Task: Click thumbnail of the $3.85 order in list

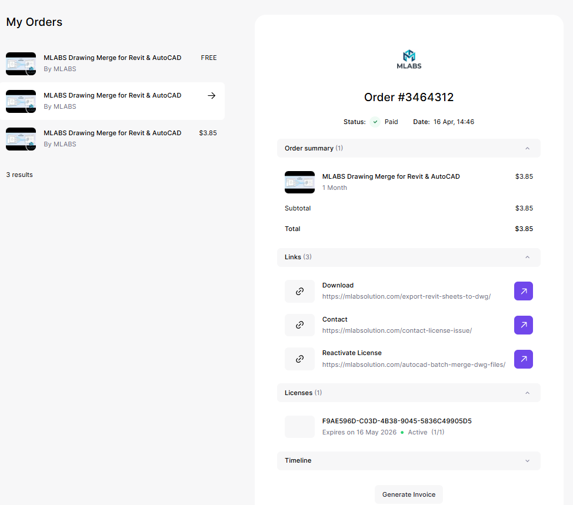Action: pos(21,139)
